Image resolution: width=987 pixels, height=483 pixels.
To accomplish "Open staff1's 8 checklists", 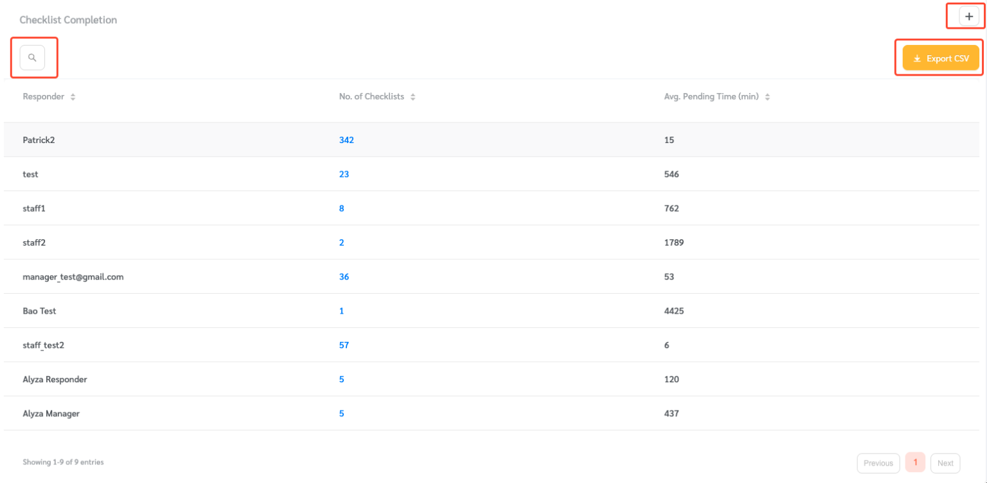I will click(341, 208).
